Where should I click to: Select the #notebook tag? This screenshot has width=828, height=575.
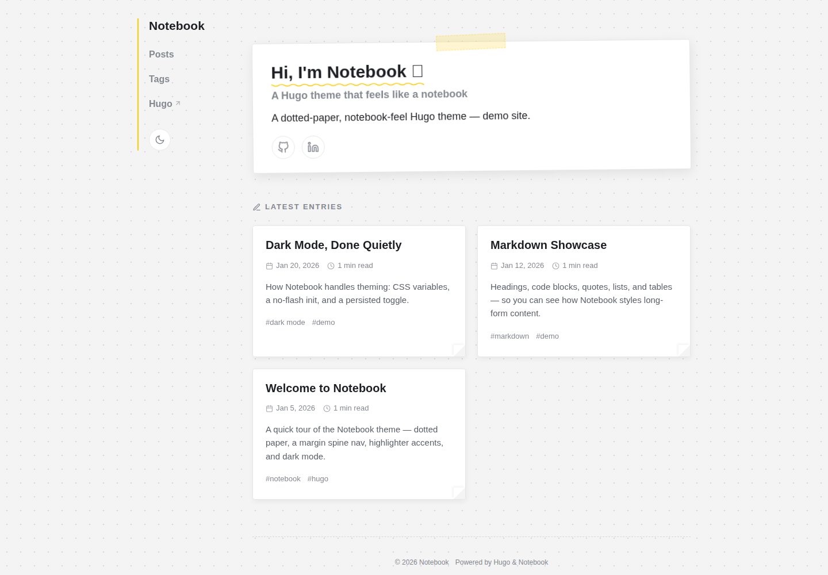(x=283, y=479)
